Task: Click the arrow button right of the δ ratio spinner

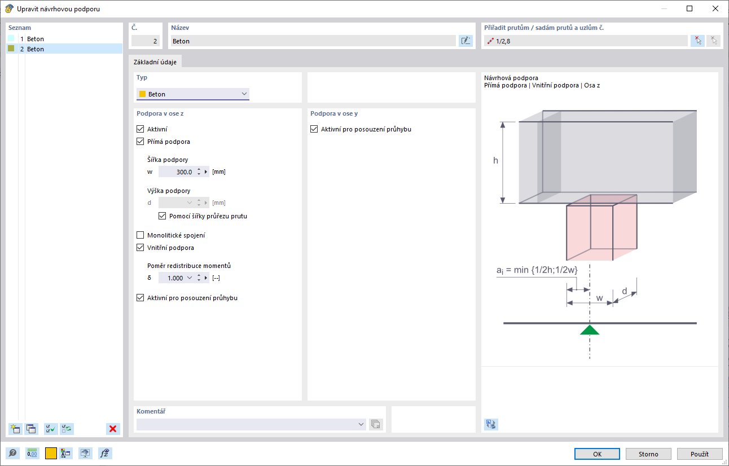Action: click(x=206, y=278)
